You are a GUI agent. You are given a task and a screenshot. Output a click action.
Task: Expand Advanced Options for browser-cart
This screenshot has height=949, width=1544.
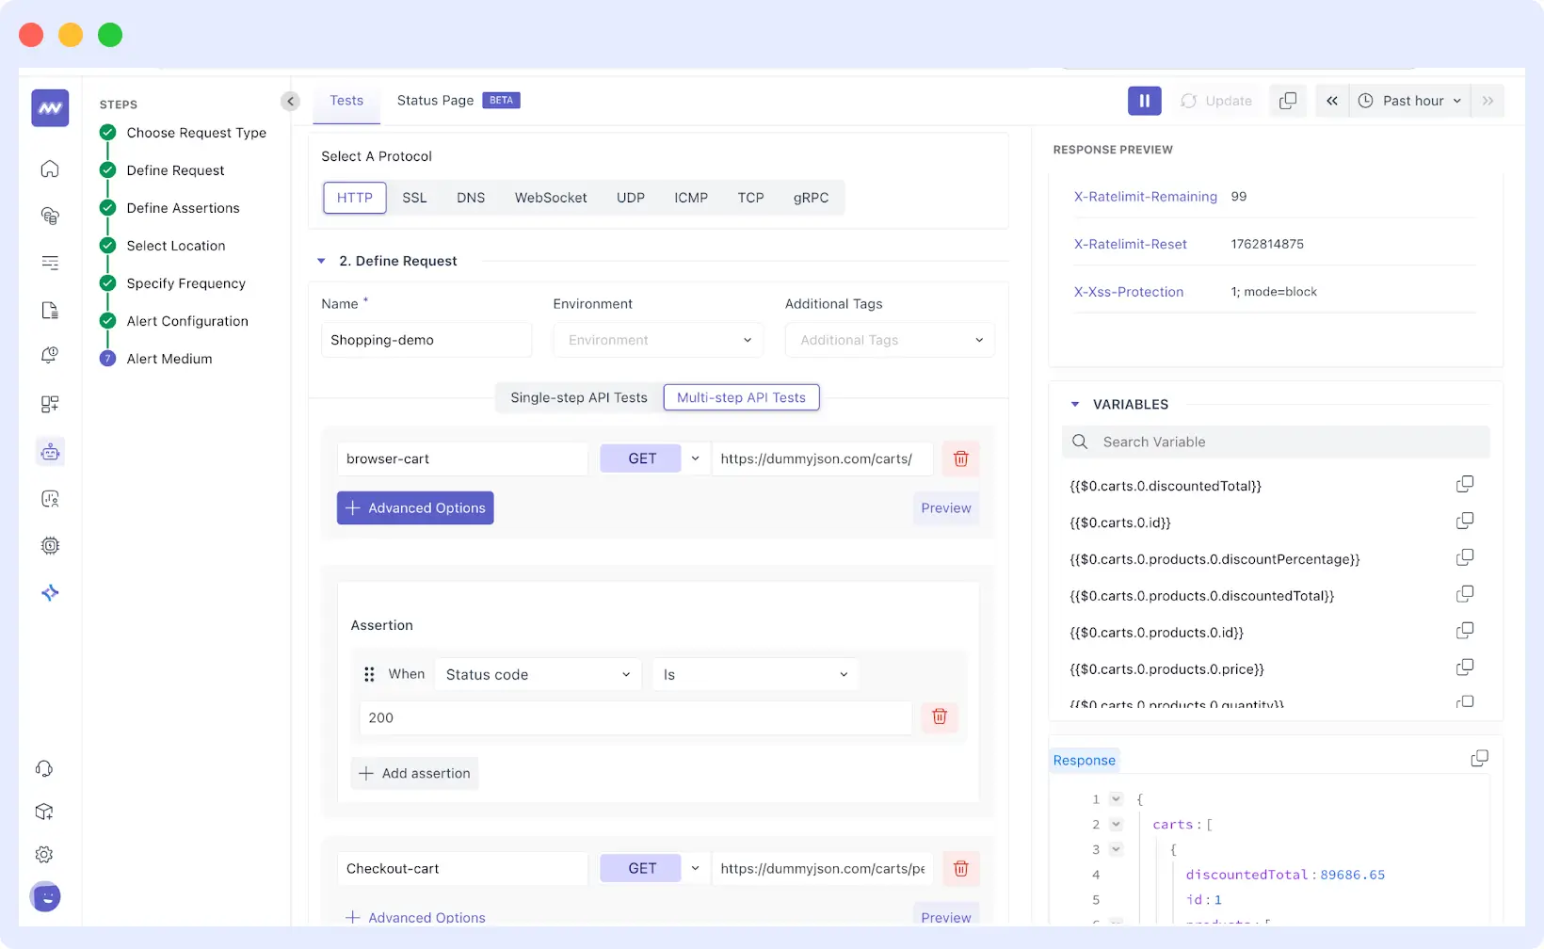tap(414, 507)
